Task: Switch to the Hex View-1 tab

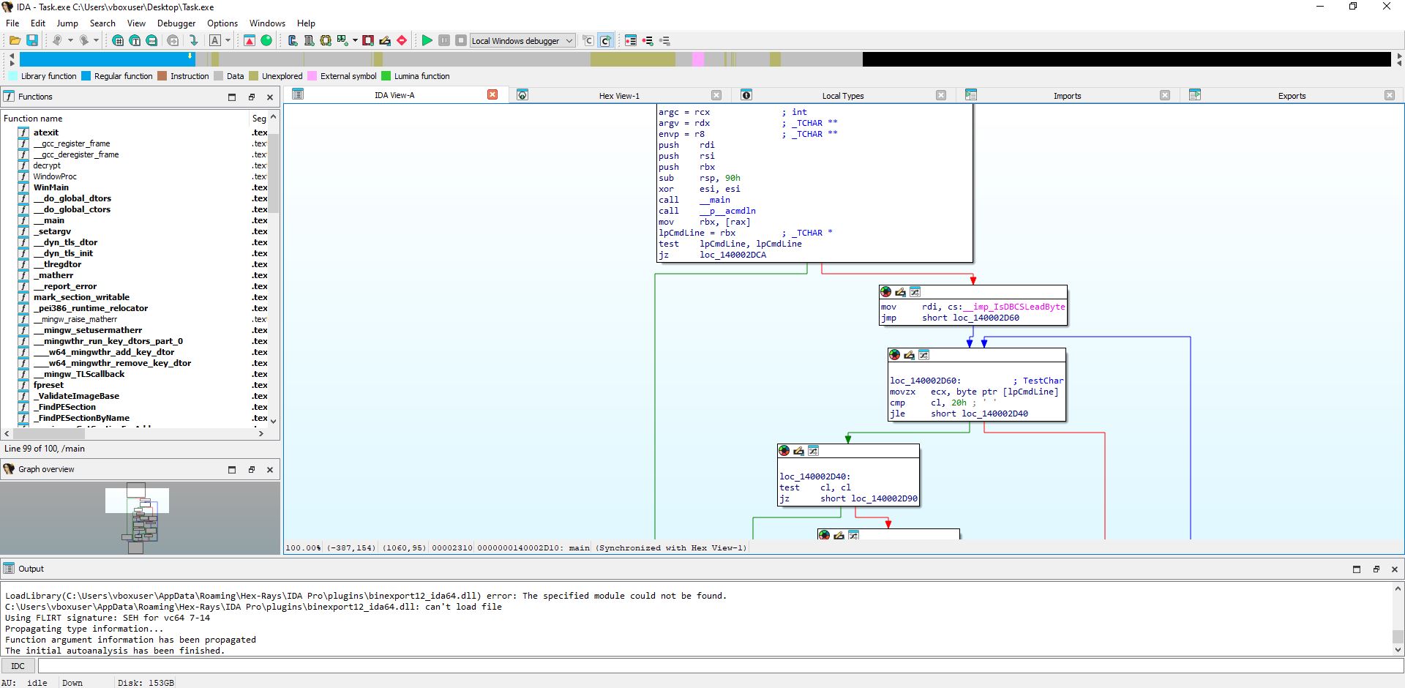Action: (619, 95)
